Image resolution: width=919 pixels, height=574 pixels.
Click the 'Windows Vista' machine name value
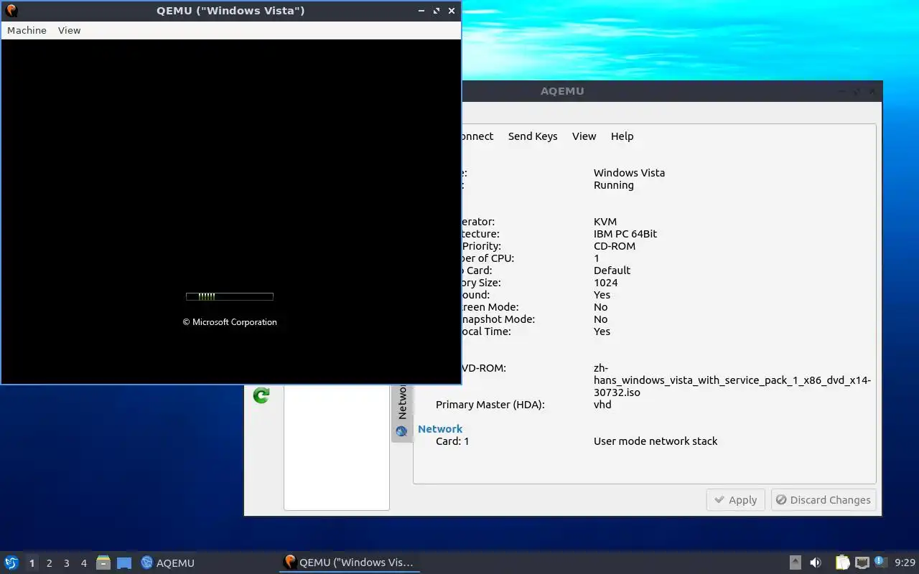coord(629,173)
